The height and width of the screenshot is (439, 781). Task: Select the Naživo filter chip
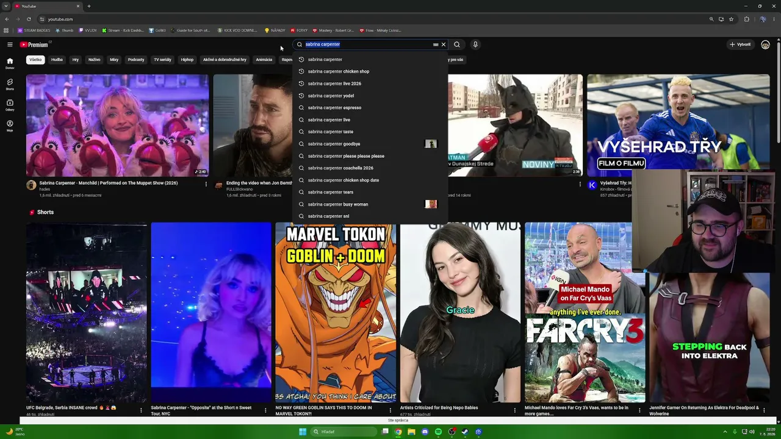94,60
